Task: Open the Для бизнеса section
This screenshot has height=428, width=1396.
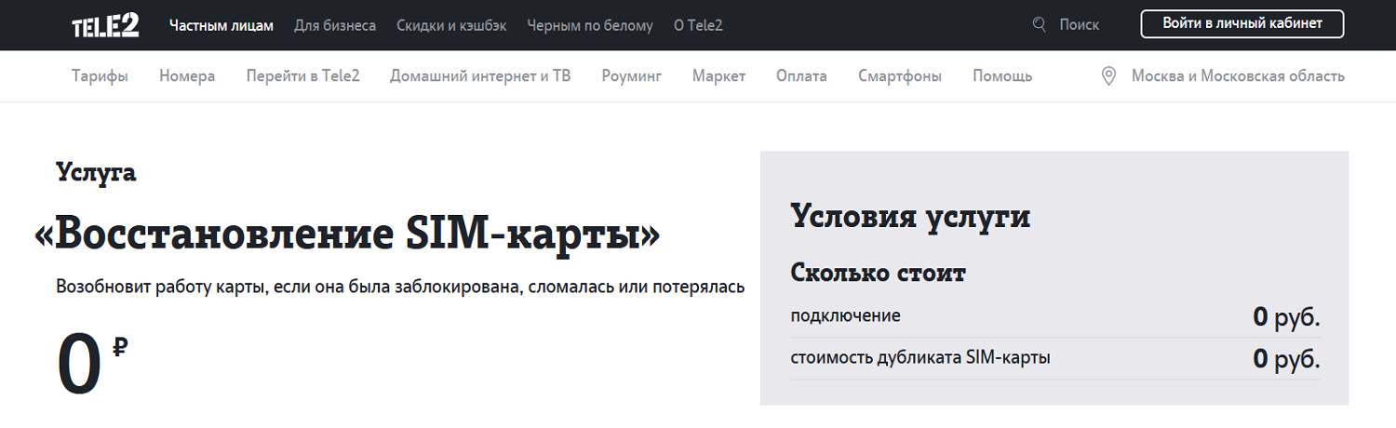Action: 335,25
